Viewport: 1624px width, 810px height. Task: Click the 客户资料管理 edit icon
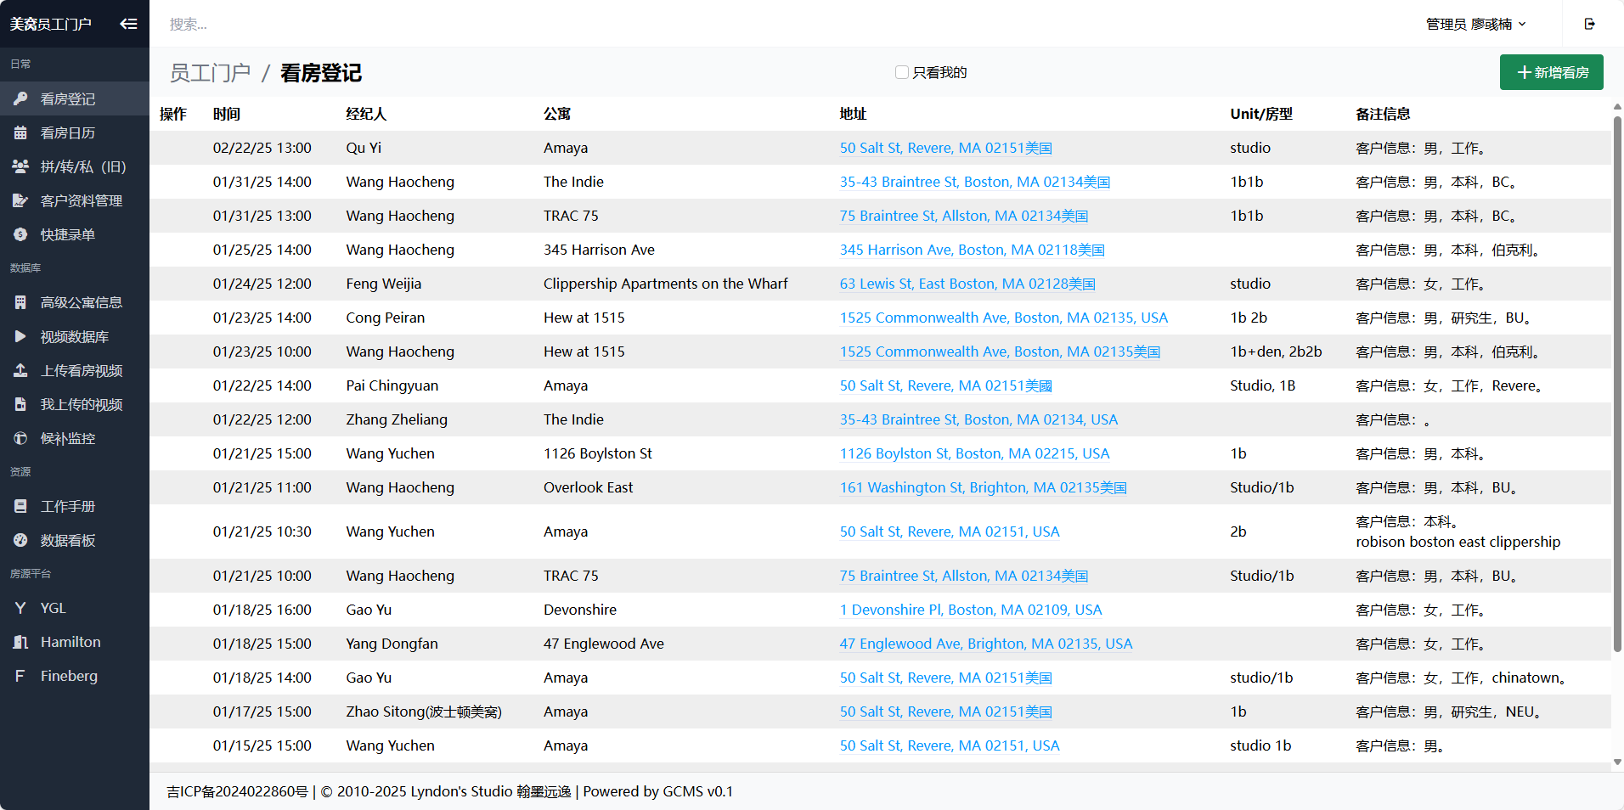tap(20, 201)
